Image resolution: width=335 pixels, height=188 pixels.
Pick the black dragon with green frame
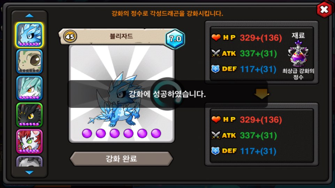coord(29,115)
